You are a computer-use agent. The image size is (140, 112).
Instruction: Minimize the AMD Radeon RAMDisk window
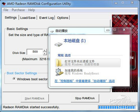click(x=116, y=3)
